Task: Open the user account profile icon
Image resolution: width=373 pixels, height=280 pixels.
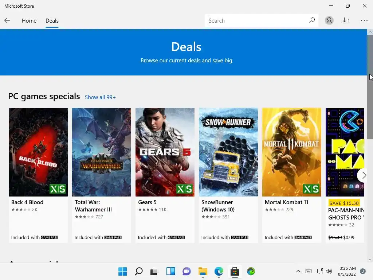Action: [x=329, y=20]
